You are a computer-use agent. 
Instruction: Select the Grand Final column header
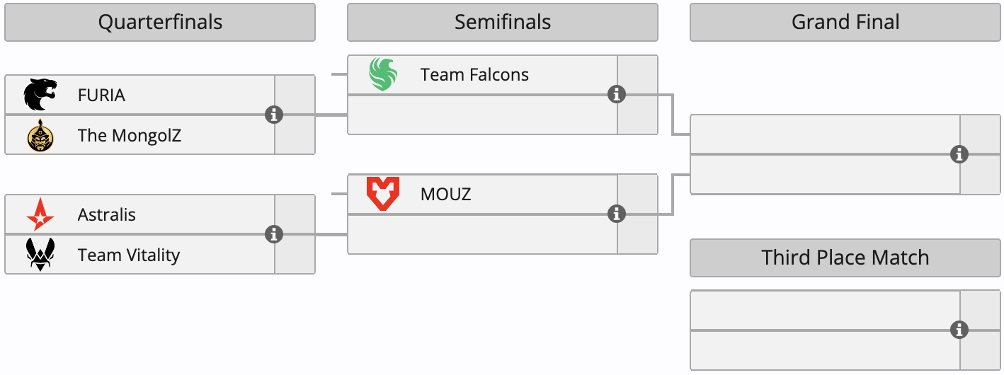[845, 23]
